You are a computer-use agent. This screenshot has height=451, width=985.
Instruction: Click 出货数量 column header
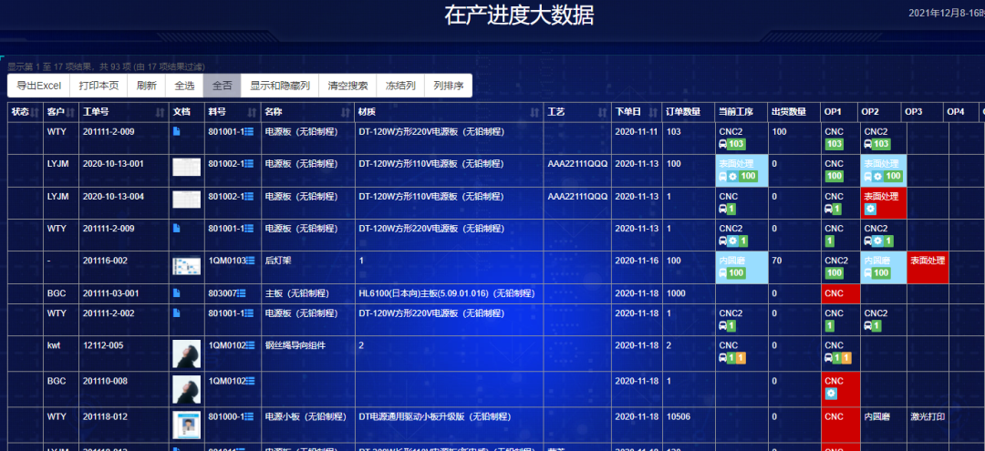coord(794,112)
